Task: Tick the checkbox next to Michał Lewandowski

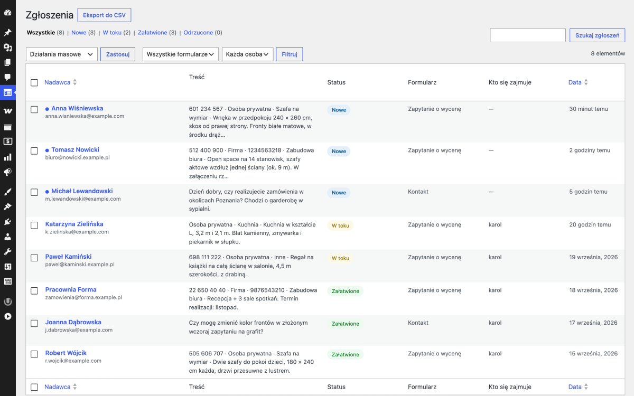Action: 34,192
